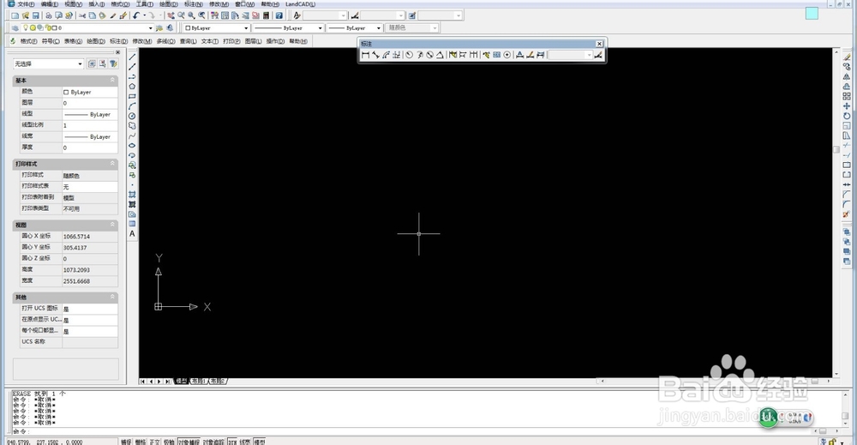This screenshot has width=857, height=445.
Task: Open the ByLayer lineweight dropdown
Action: (x=355, y=28)
